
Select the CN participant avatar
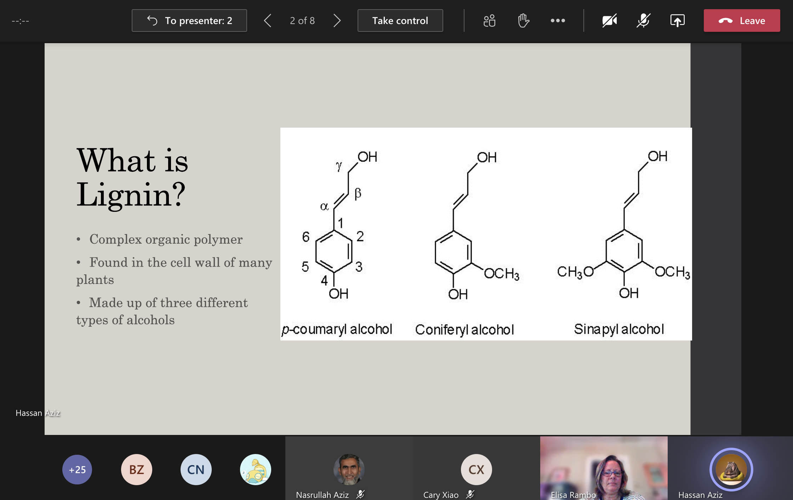point(196,470)
